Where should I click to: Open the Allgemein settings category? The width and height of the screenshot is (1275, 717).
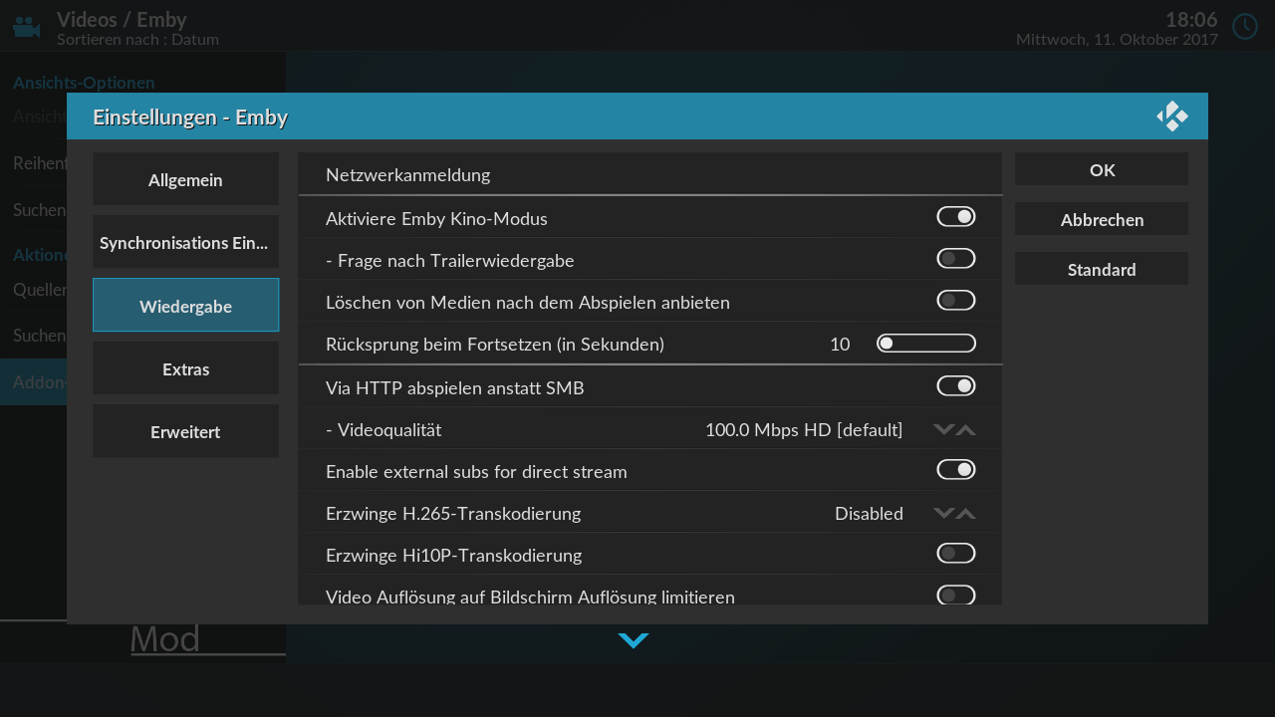coord(185,180)
